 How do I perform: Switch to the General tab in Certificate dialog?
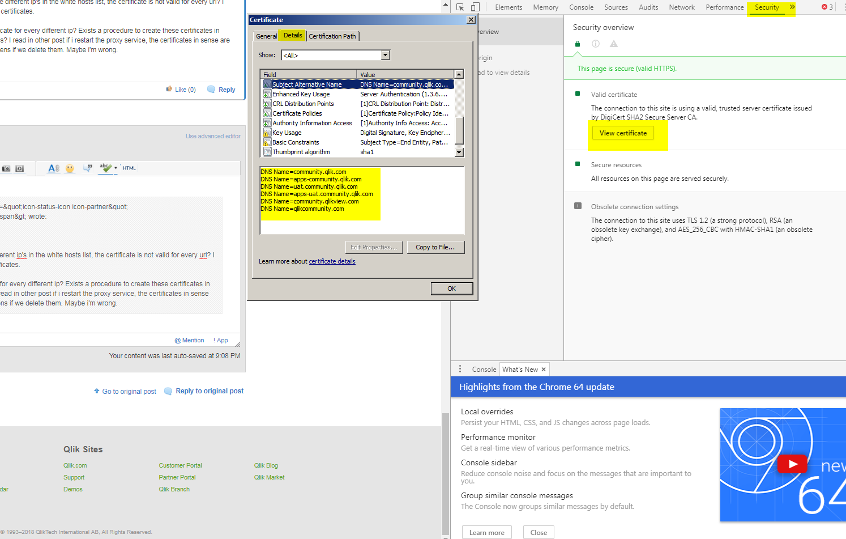pyautogui.click(x=266, y=36)
